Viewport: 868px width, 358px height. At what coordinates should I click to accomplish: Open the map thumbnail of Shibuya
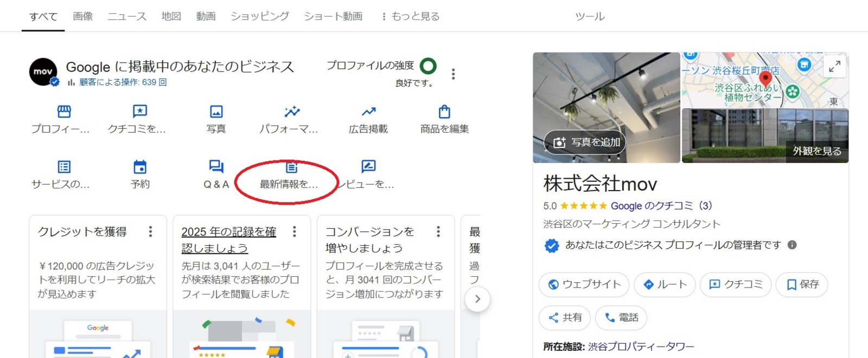pos(765,80)
